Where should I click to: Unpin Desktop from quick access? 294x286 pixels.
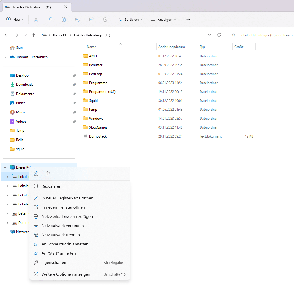point(74,75)
